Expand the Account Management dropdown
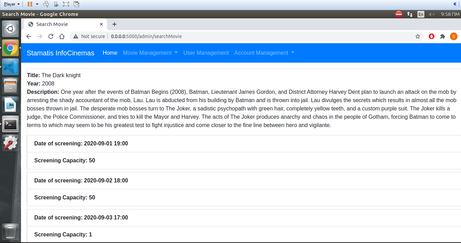 coord(264,53)
